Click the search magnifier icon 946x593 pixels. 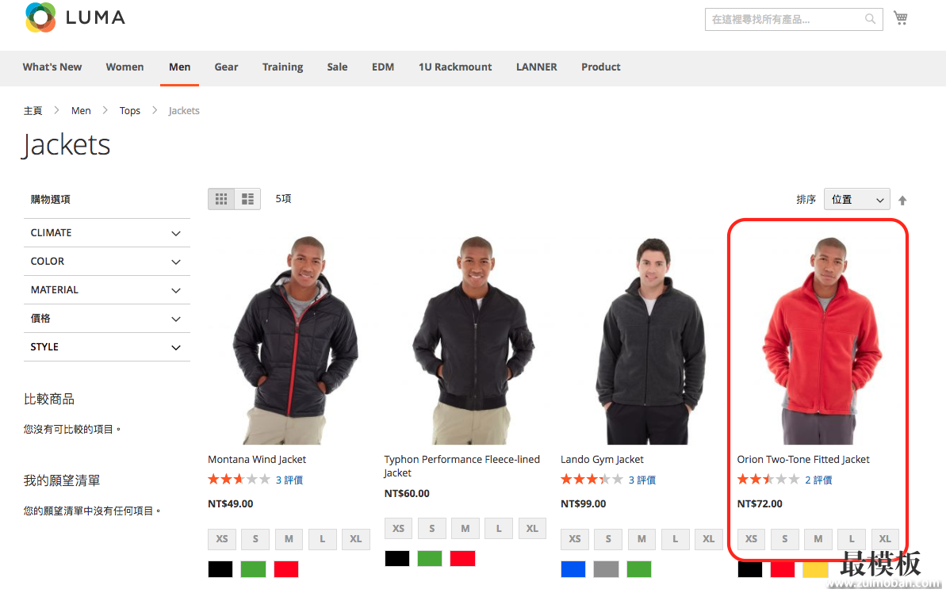870,19
